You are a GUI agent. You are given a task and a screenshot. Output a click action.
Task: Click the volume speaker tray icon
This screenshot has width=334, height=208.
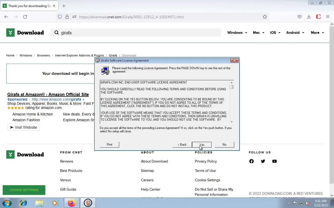coord(308,203)
